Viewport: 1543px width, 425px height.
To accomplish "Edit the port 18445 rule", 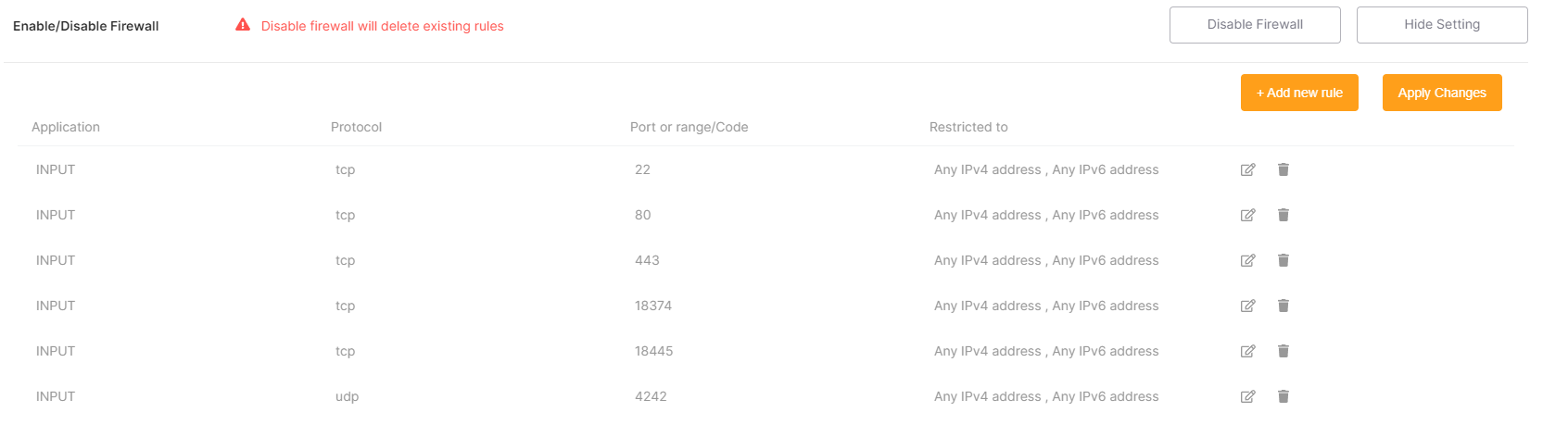I will pos(1247,351).
